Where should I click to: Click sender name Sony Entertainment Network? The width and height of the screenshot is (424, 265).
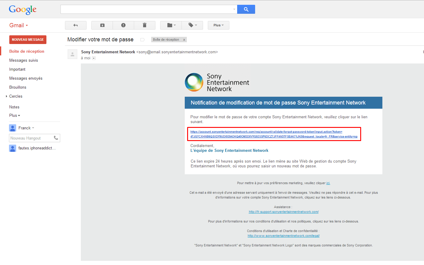pyautogui.click(x=108, y=52)
